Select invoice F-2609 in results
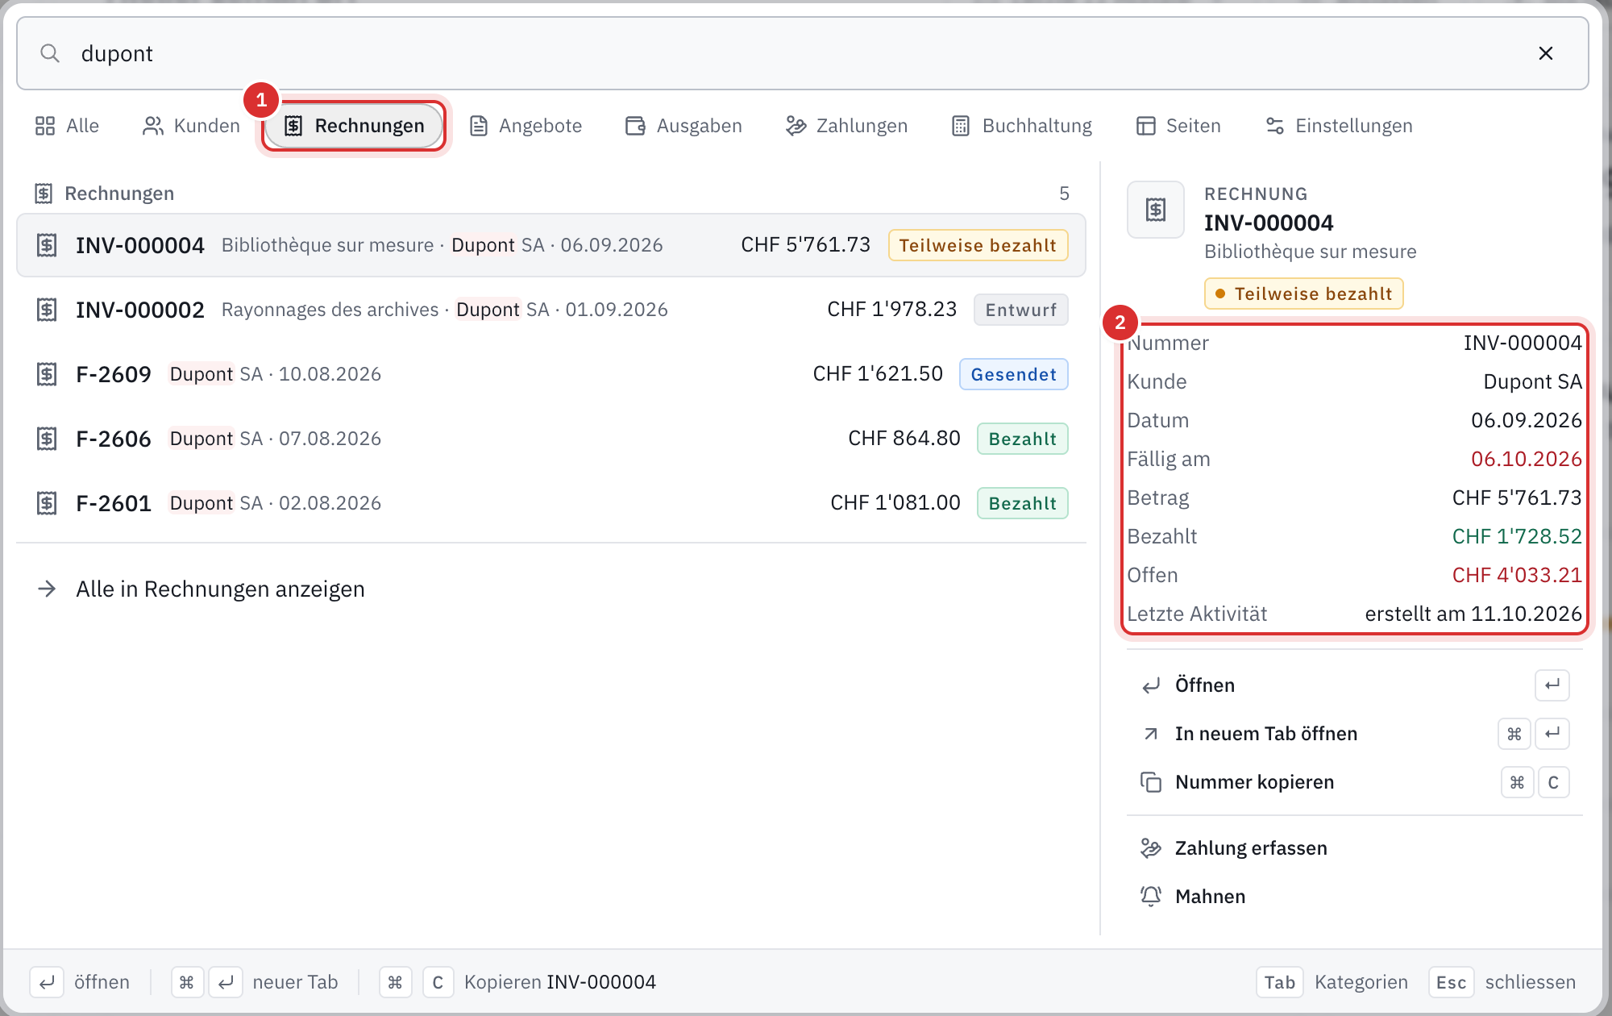The height and width of the screenshot is (1016, 1612). (551, 374)
